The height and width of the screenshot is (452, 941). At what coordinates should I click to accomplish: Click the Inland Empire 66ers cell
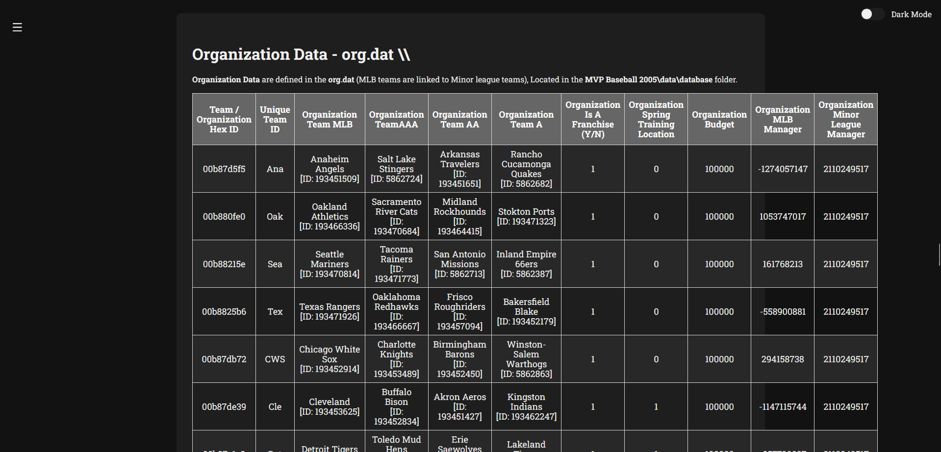point(526,264)
